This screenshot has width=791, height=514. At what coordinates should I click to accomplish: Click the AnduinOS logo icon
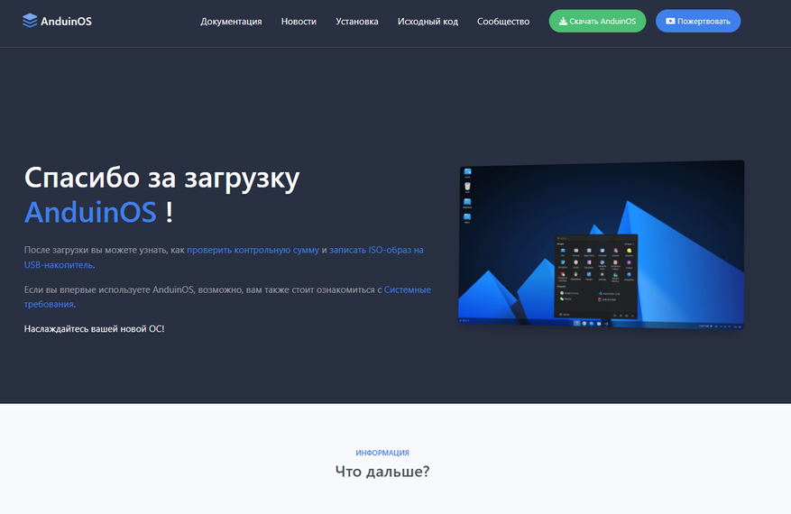[x=30, y=21]
